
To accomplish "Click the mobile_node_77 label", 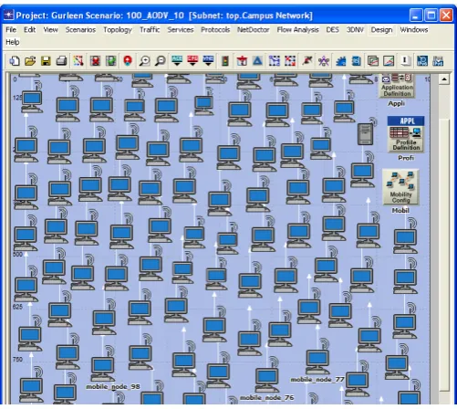I will point(317,379).
